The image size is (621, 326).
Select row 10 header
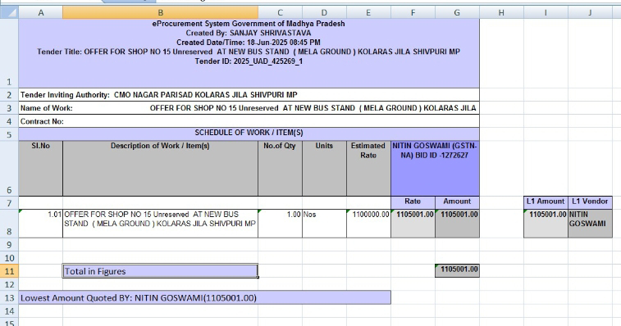click(9, 257)
